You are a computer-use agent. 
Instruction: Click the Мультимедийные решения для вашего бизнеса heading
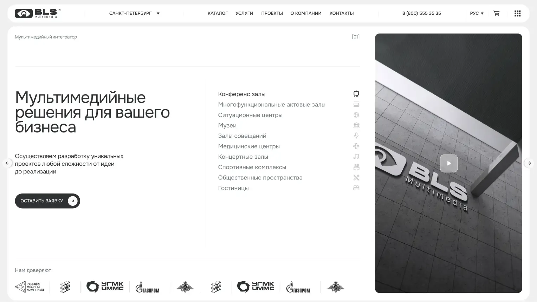92,112
